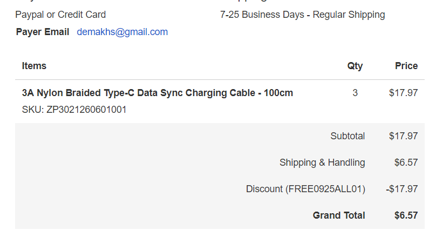443x237 pixels.
Task: Click the item quantity value 3
Action: [355, 93]
